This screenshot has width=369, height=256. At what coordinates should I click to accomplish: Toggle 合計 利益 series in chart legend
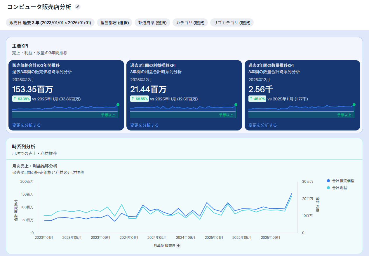[x=340, y=188]
